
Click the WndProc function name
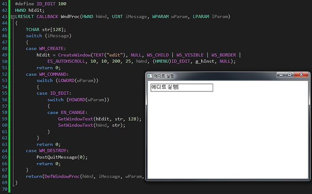pyautogui.click(x=70, y=16)
